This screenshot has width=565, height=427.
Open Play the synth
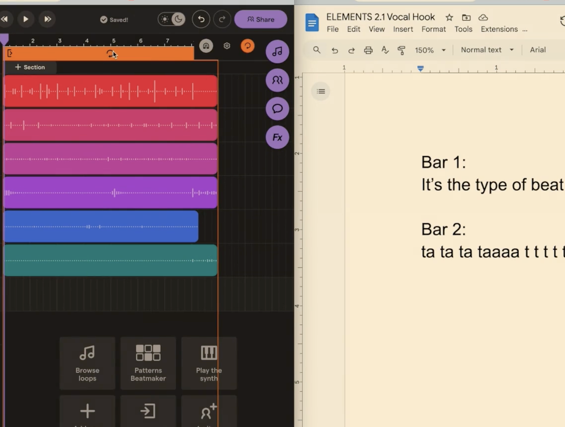[x=209, y=363]
